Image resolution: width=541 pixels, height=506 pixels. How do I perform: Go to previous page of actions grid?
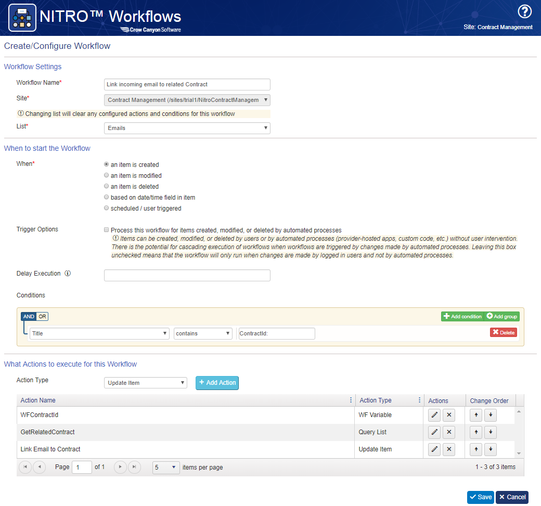pyautogui.click(x=40, y=467)
